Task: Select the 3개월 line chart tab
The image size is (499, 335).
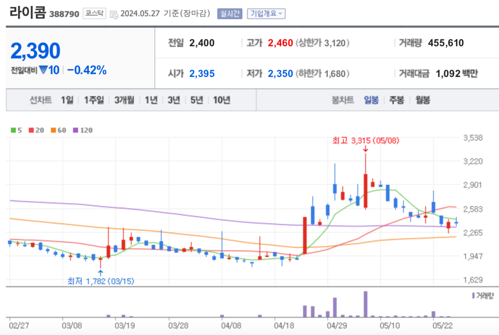Action: pyautogui.click(x=124, y=100)
